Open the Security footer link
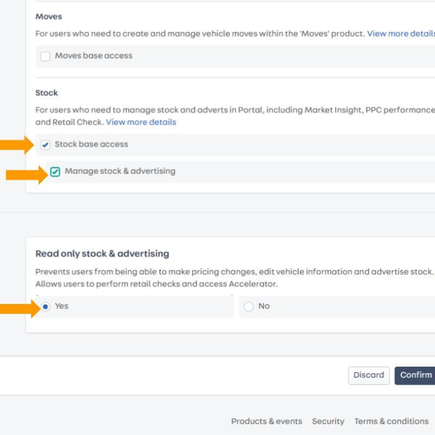Viewport: 435px width, 435px height. [328, 421]
